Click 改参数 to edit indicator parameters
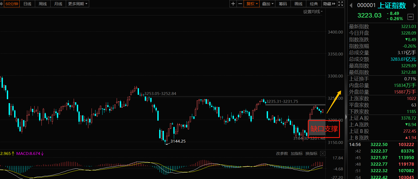The height and width of the screenshot is (179, 418). point(282,154)
